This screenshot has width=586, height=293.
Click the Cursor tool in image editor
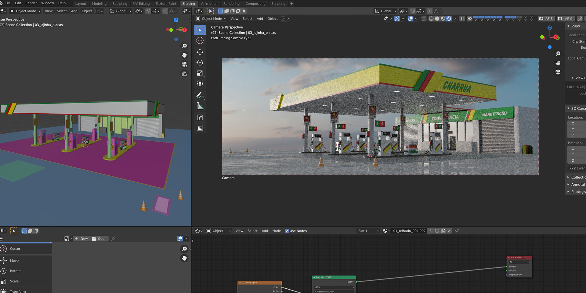(x=26, y=249)
